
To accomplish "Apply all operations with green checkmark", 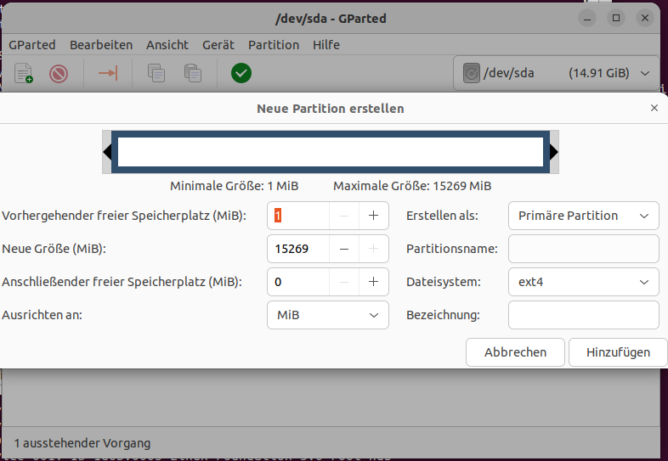I will (241, 74).
